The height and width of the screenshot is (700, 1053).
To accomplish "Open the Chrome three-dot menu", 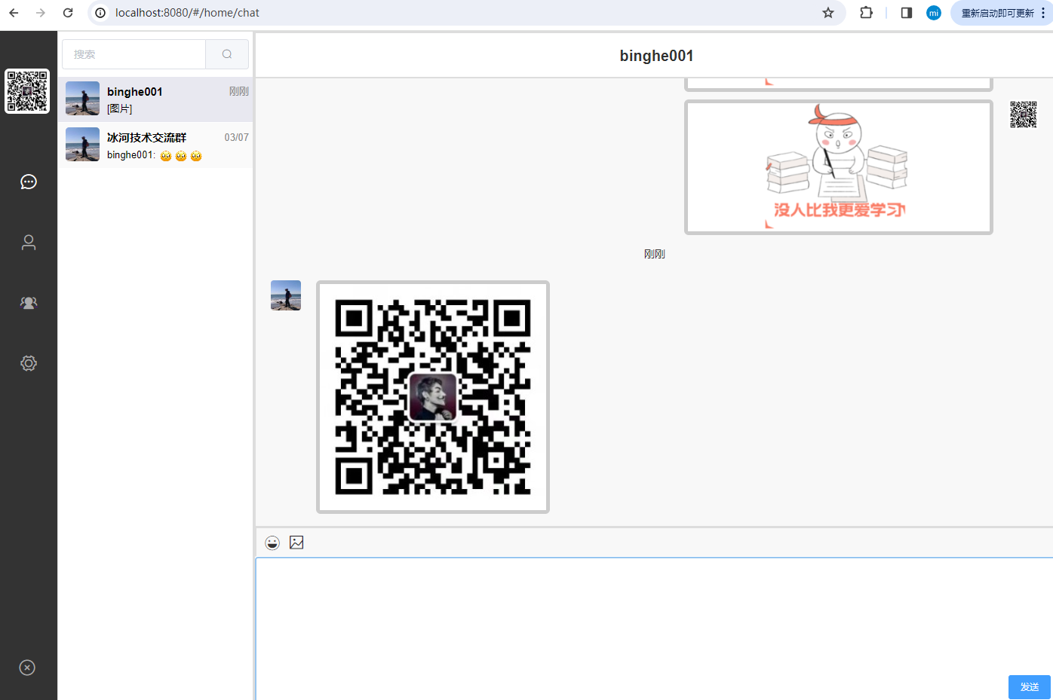I will (x=1043, y=13).
